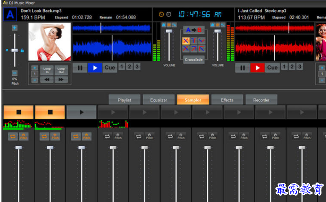Viewport: 326px width, 202px height.
Task: Pause deck B playback
Action: (x=243, y=68)
